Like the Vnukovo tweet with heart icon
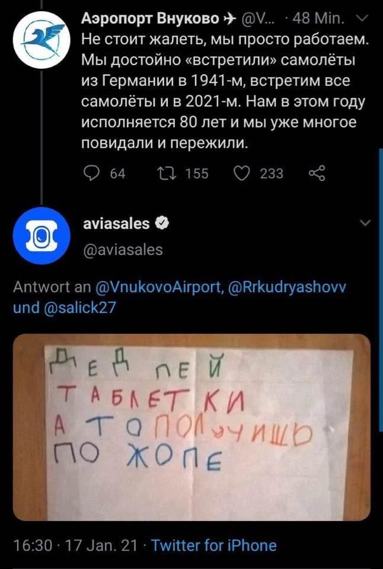 click(x=241, y=174)
